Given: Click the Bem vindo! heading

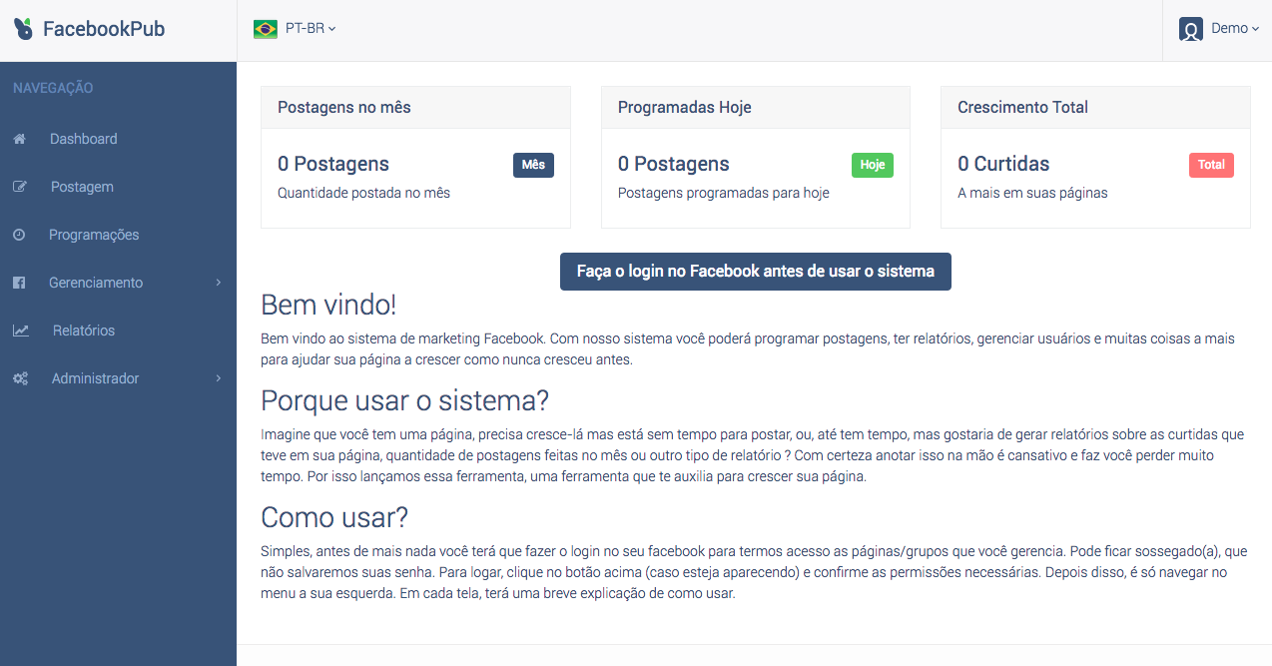Looking at the screenshot, I should [x=328, y=305].
